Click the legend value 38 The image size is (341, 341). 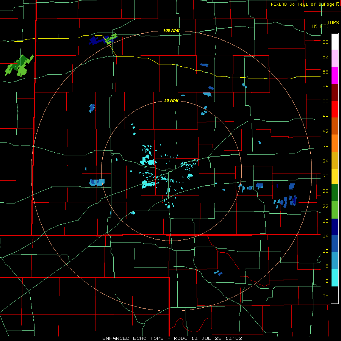(325, 147)
